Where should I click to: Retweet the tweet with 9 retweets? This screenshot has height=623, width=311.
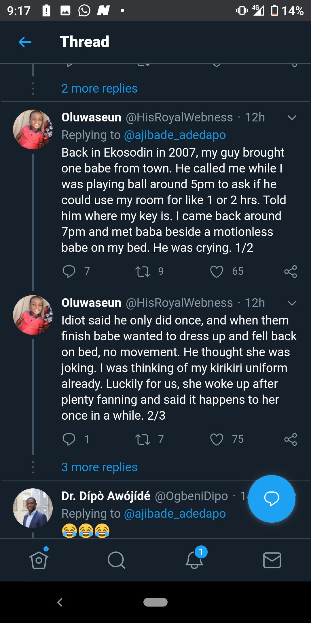click(143, 271)
